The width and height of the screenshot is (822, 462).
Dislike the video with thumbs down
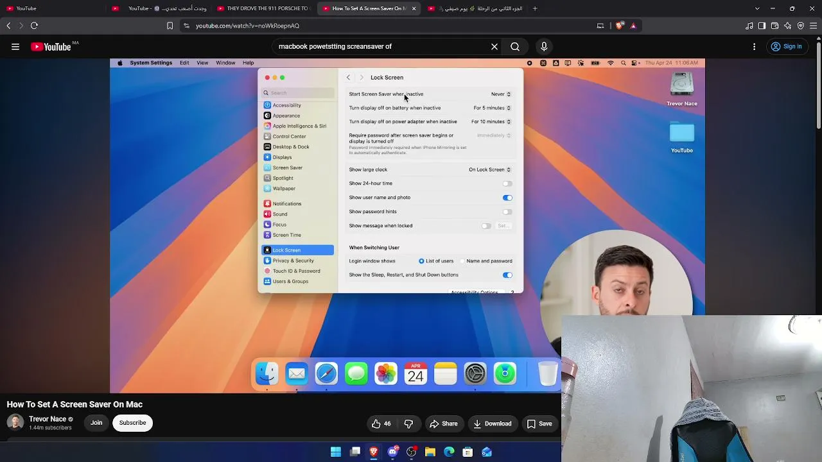408,424
